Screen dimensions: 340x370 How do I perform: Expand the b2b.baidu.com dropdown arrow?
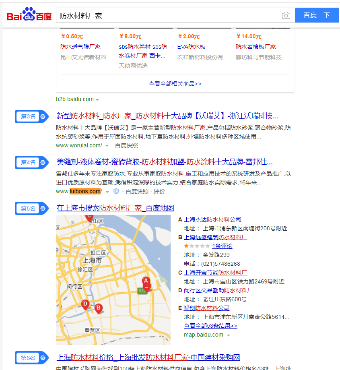click(x=97, y=99)
